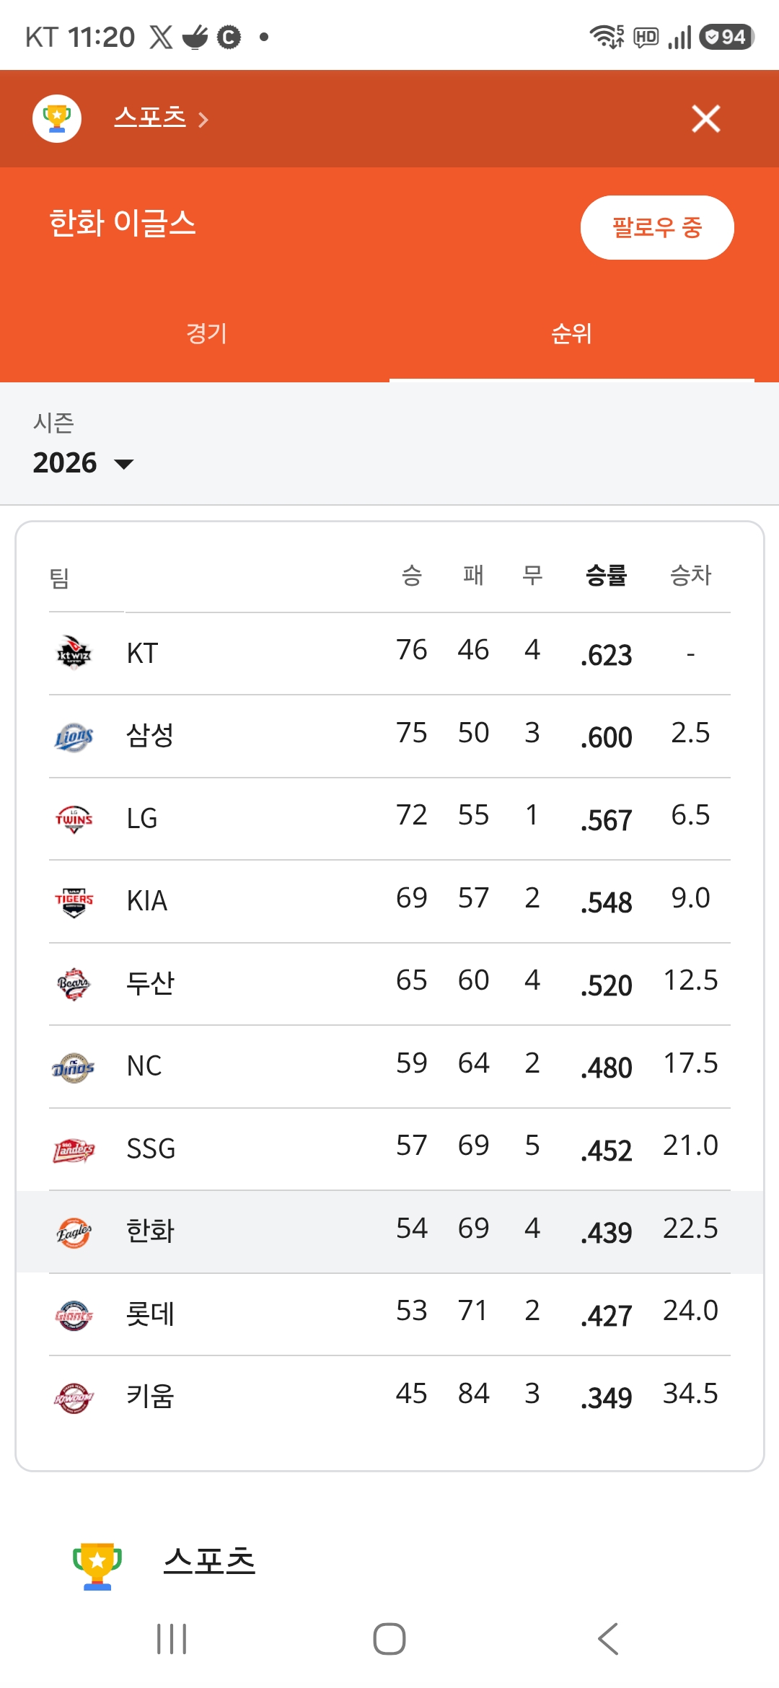Open the 스포츠 link at bottom
The image size is (779, 1688).
click(x=209, y=1561)
